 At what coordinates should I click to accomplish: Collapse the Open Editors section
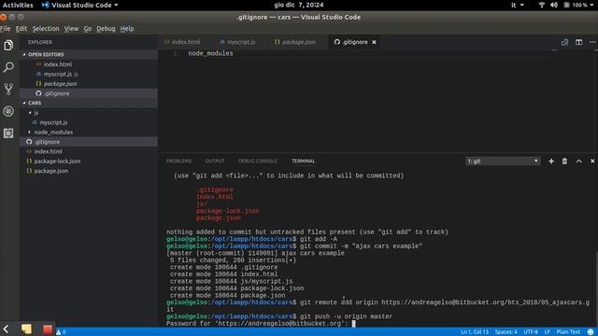[x=46, y=54]
